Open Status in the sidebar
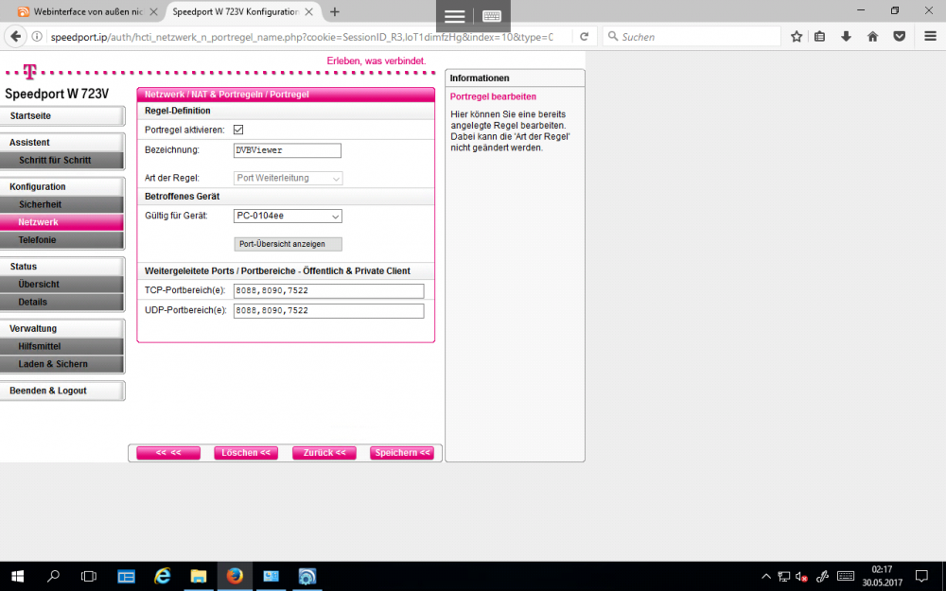The image size is (946, 591). (x=62, y=267)
